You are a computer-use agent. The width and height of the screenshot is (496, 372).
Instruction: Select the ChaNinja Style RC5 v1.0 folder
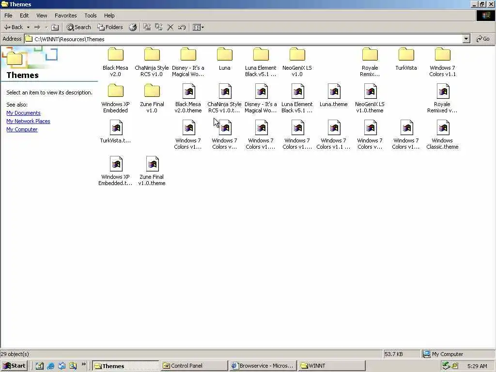pos(152,62)
